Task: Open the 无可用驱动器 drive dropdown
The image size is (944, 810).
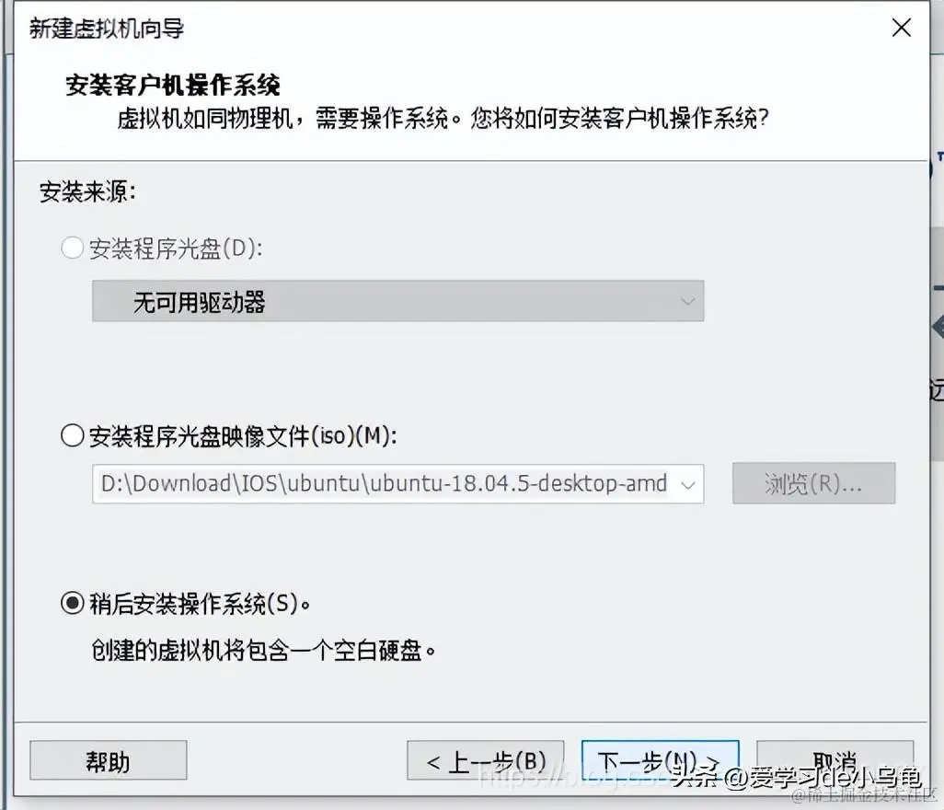Action: tap(398, 301)
